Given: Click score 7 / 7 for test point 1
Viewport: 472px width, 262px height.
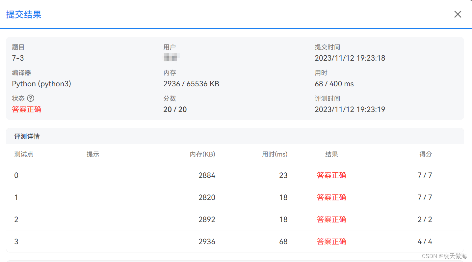Looking at the screenshot, I should pos(425,197).
